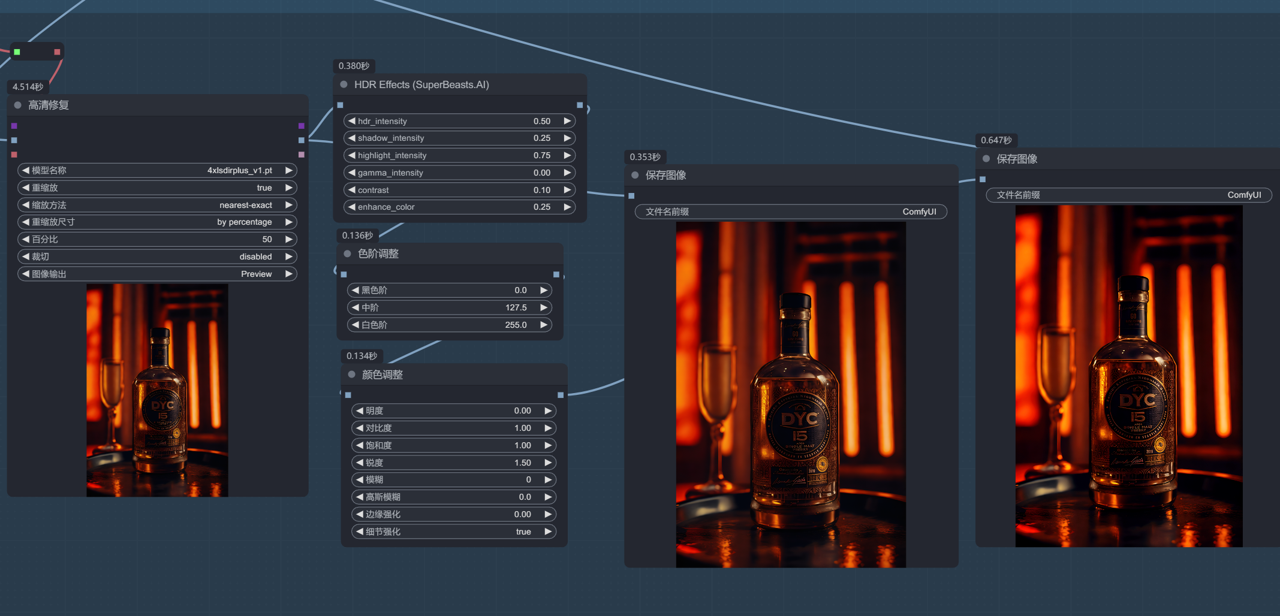Decrease enhance_color with its left arrow
The width and height of the screenshot is (1280, 616).
click(352, 207)
